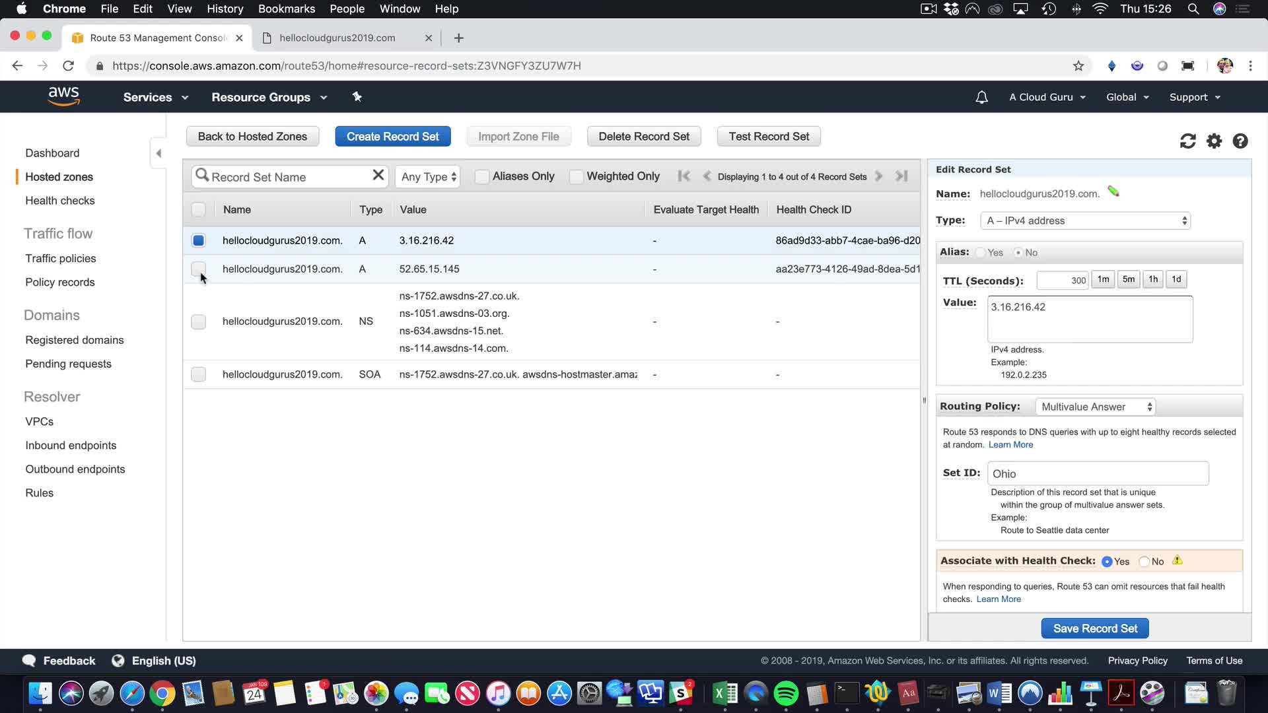
Task: Click the health check warning icon
Action: click(x=1177, y=560)
